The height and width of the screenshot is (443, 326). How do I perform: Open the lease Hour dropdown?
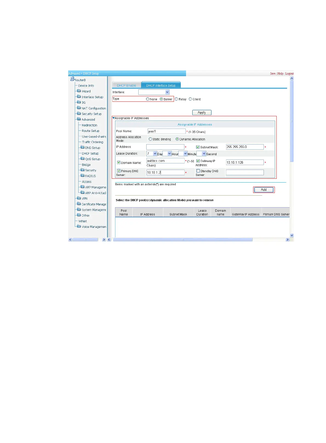tap(167, 154)
